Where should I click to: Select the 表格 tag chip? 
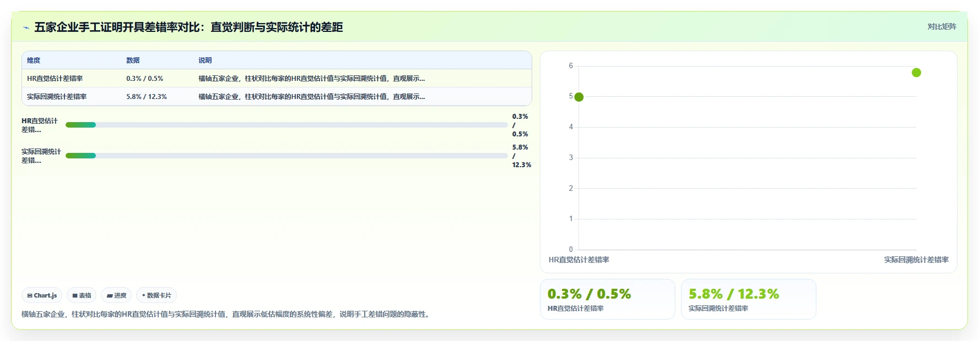click(82, 295)
